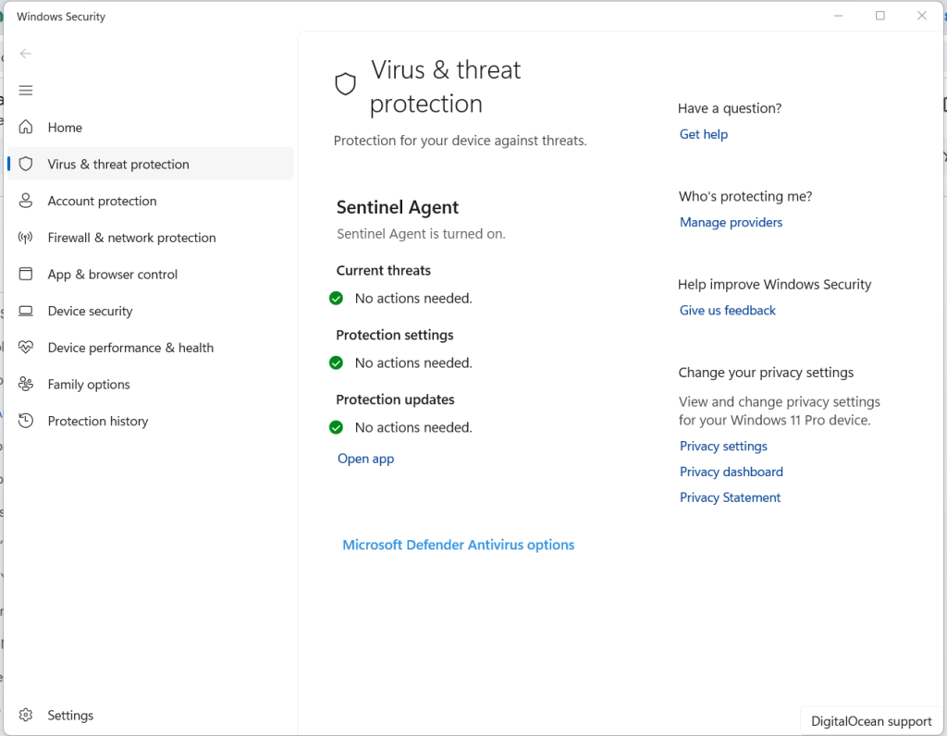Select Virus & threat protection menu item
The image size is (947, 736).
tap(150, 164)
